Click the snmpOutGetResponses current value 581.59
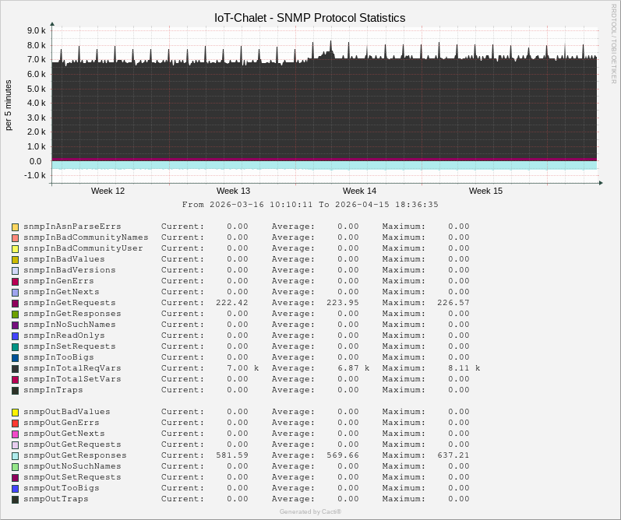The height and width of the screenshot is (520, 621). coord(231,455)
